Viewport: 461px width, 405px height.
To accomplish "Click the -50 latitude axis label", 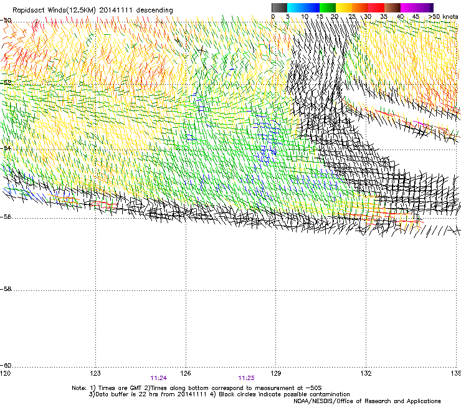I will click(6, 21).
